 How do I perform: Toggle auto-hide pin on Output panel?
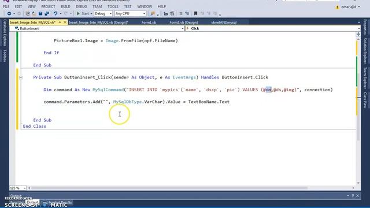(x=353, y=195)
